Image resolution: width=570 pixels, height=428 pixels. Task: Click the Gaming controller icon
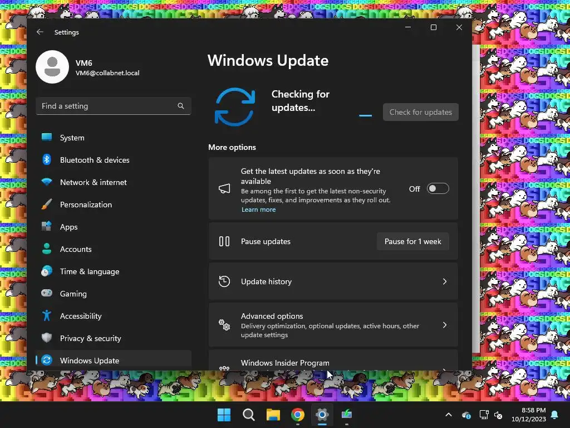[47, 293]
